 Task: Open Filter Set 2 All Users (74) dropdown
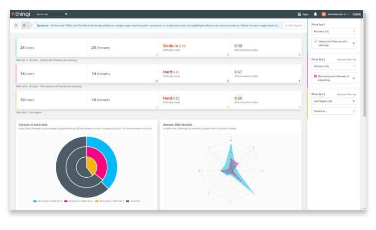[x=334, y=66]
